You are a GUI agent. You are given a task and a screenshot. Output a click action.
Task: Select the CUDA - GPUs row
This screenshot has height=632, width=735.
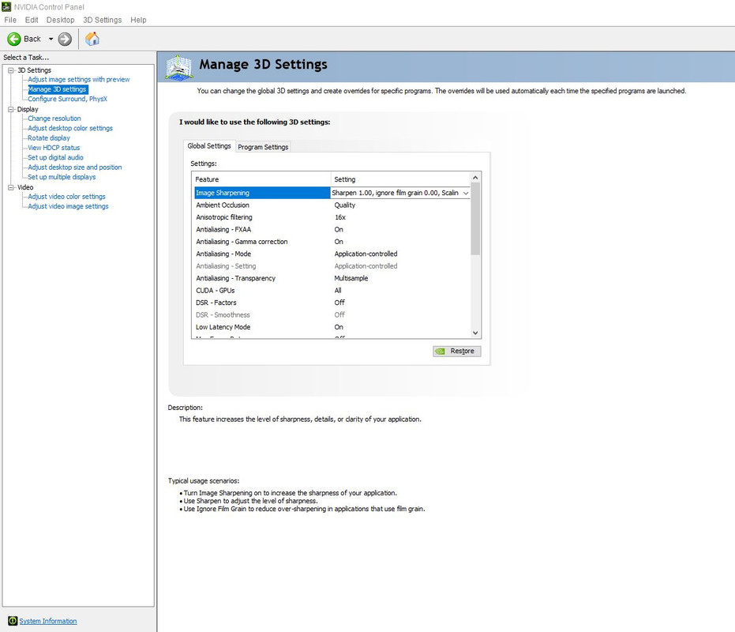(x=332, y=291)
